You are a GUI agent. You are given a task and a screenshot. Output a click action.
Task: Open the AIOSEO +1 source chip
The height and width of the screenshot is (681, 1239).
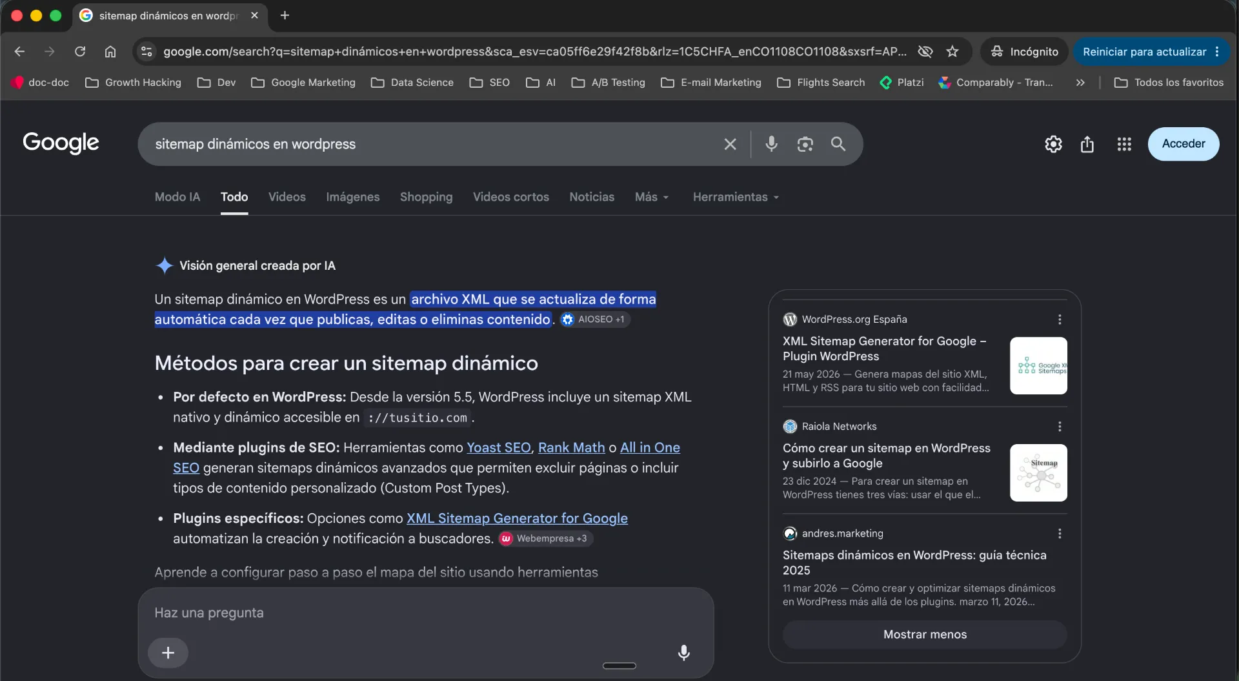click(594, 320)
